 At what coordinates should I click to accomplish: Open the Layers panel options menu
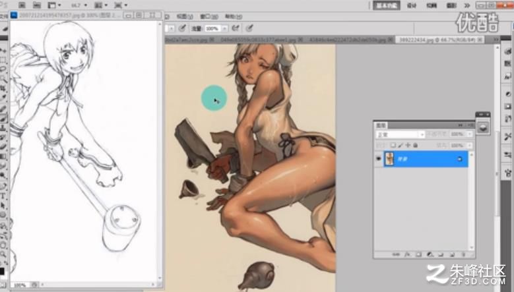(470, 125)
